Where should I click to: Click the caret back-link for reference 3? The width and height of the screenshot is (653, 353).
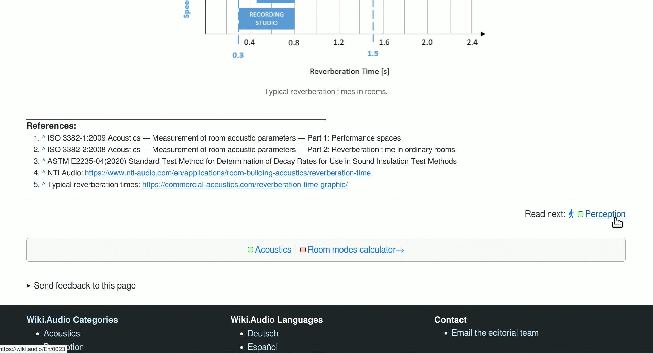point(44,161)
